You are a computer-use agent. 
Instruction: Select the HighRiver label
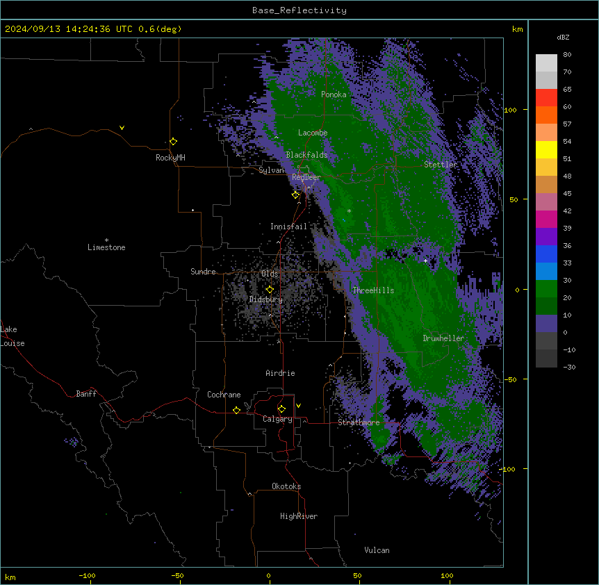[299, 516]
